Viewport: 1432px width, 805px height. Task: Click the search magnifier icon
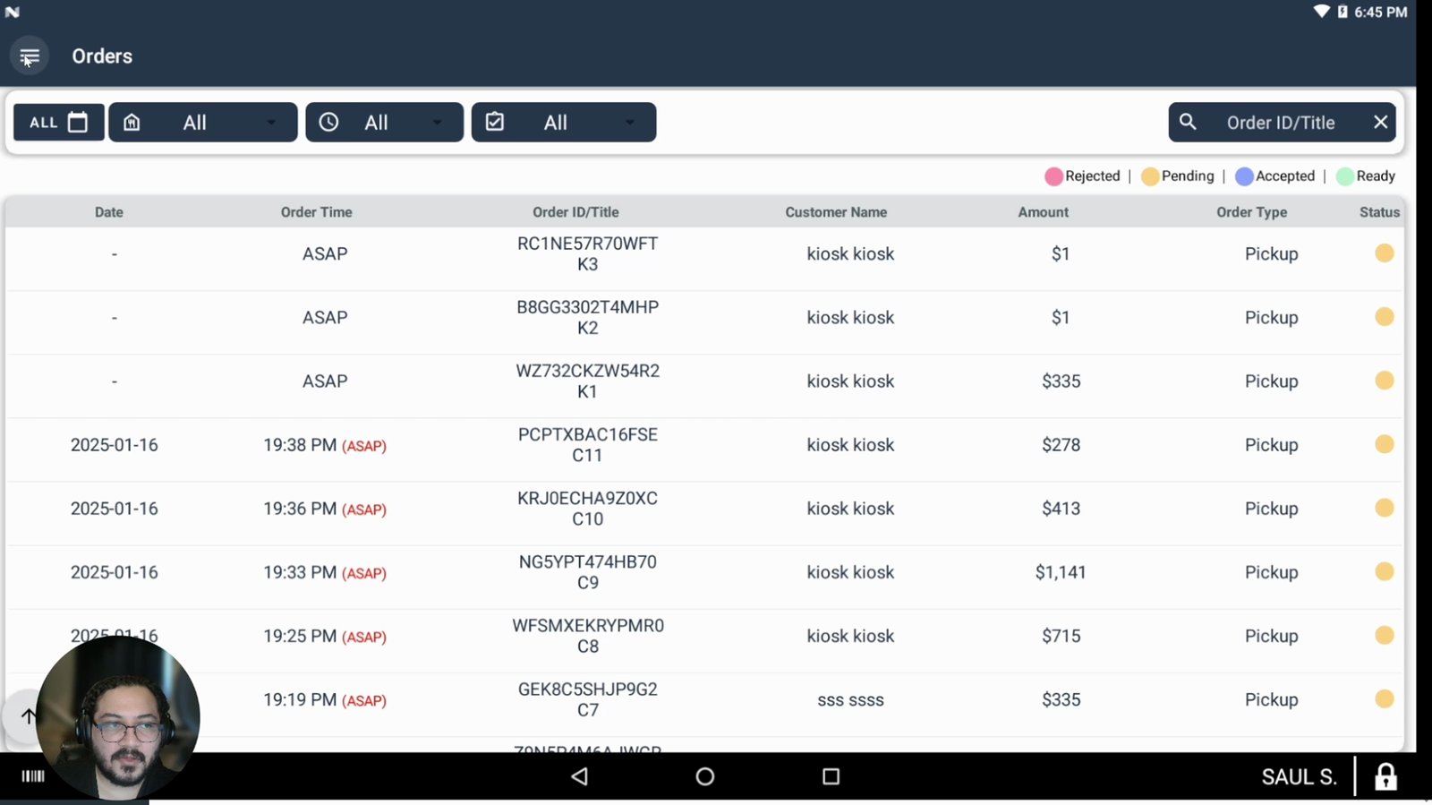[1188, 122]
